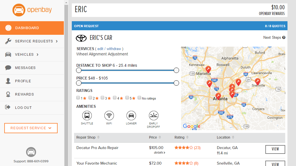Select the WiFi amenity icon

[109, 116]
